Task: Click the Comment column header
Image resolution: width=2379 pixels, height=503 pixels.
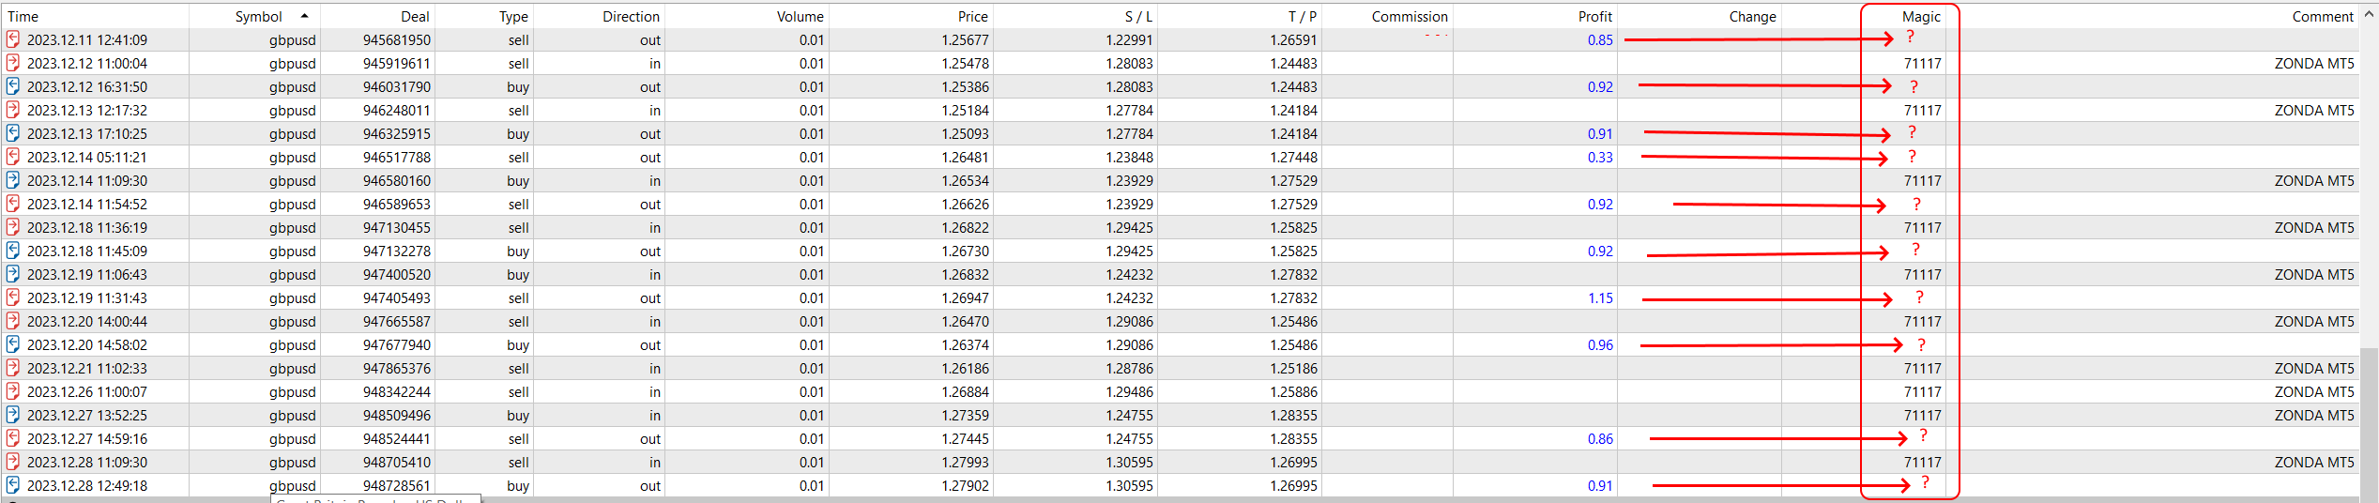Action: [2322, 16]
